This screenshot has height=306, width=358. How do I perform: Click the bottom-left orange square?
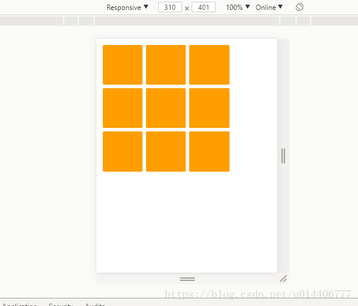tap(123, 151)
